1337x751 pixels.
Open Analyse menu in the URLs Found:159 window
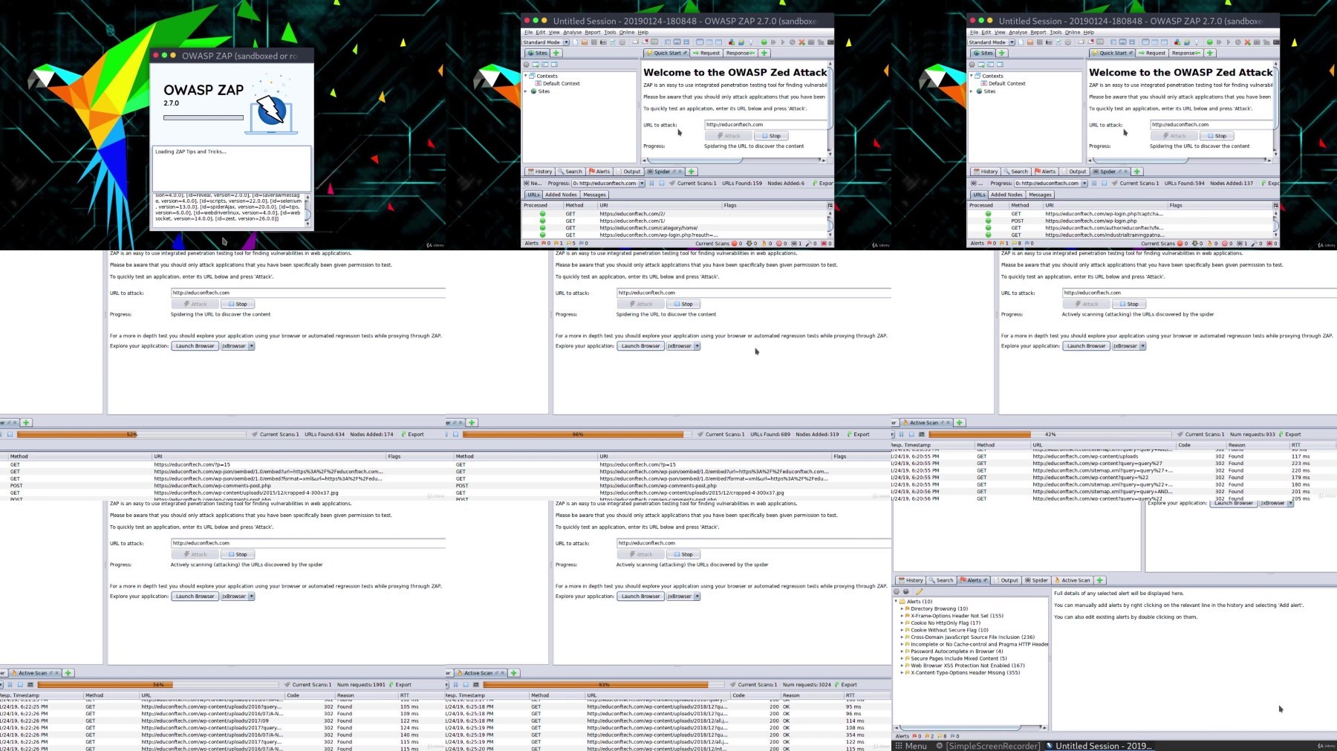coord(573,32)
